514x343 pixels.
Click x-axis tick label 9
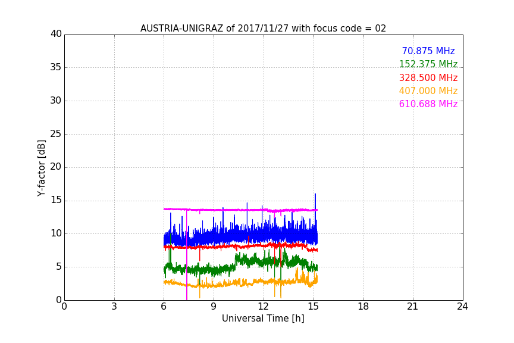pos(214,307)
